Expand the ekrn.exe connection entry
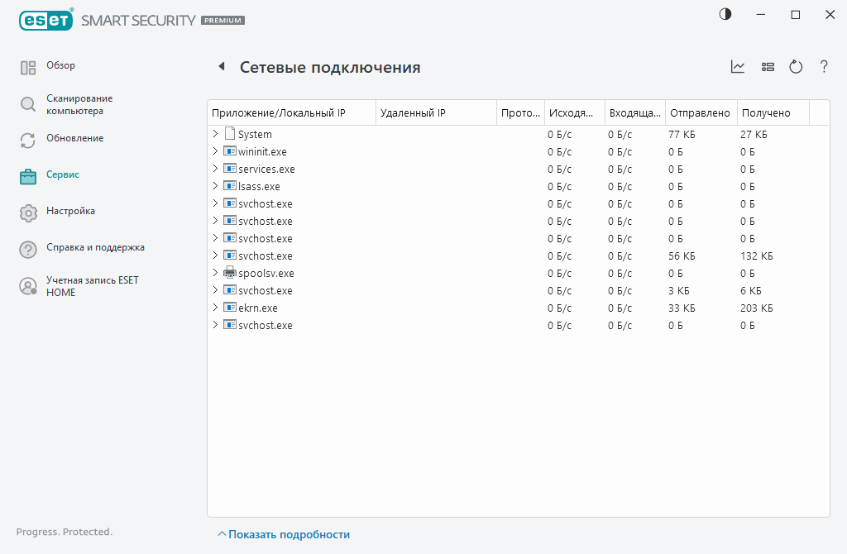This screenshot has width=847, height=554. [215, 307]
